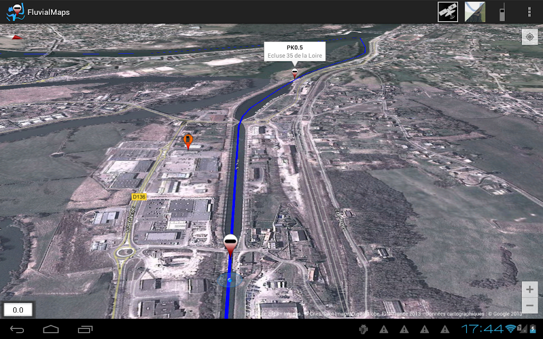Click the FluvialMaps title text
This screenshot has width=543, height=339.
[48, 12]
